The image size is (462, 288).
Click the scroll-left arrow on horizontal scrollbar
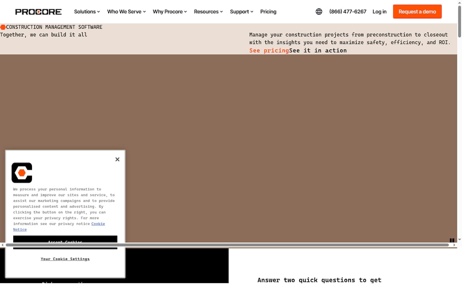2,245
